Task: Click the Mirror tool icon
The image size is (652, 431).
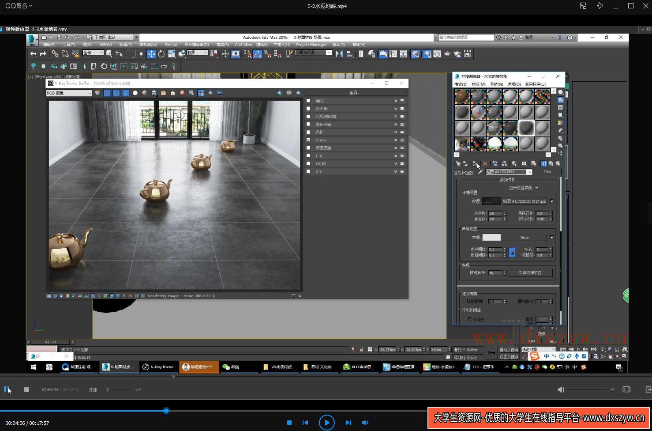Action: (339, 54)
